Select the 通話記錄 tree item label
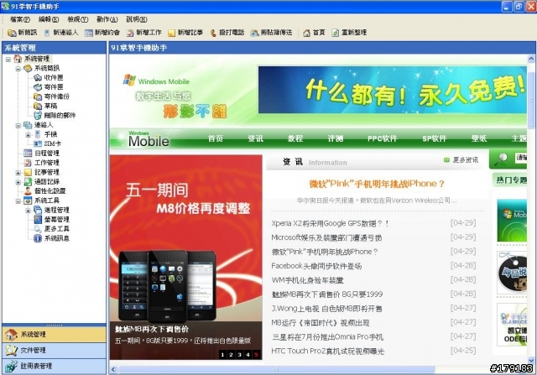537x375 pixels. click(47, 182)
